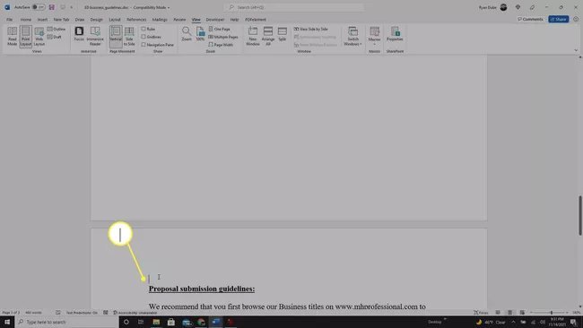Collapse the ribbon with the chevron
583x328 pixels.
tap(576, 50)
